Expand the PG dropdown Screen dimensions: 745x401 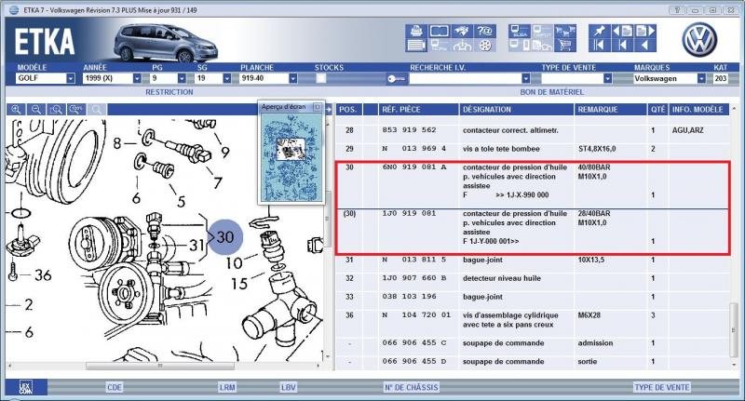[182, 78]
